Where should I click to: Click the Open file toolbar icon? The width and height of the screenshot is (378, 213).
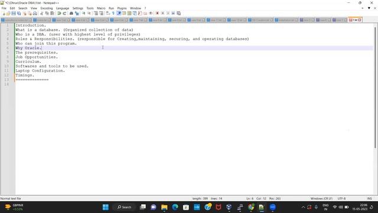pyautogui.click(x=8, y=13)
